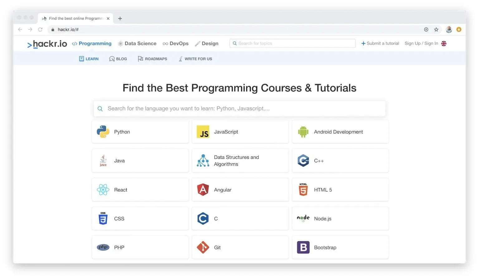Click the Android robot icon
Image resolution: width=479 pixels, height=279 pixels.
(x=303, y=132)
